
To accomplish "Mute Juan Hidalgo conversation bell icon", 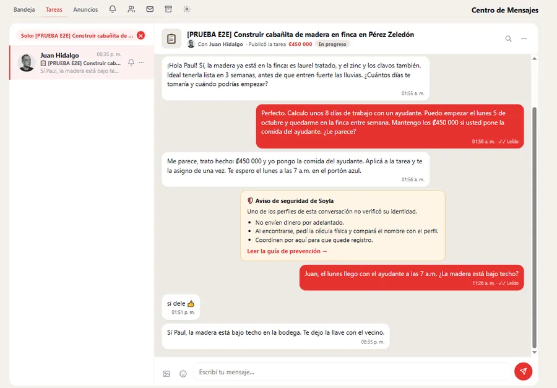I will coord(131,63).
